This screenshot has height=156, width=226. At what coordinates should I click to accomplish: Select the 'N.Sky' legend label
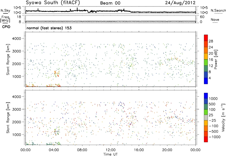(5, 10)
